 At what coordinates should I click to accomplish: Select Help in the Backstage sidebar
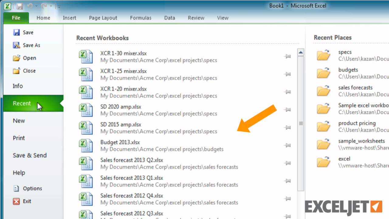[x=19, y=173]
